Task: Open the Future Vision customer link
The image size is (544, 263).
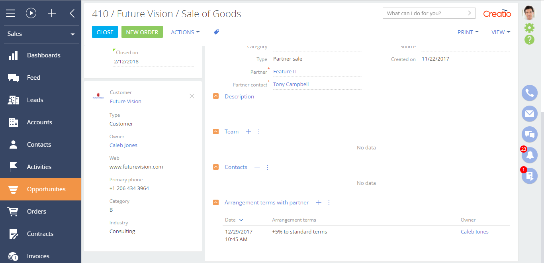Action: [125, 102]
